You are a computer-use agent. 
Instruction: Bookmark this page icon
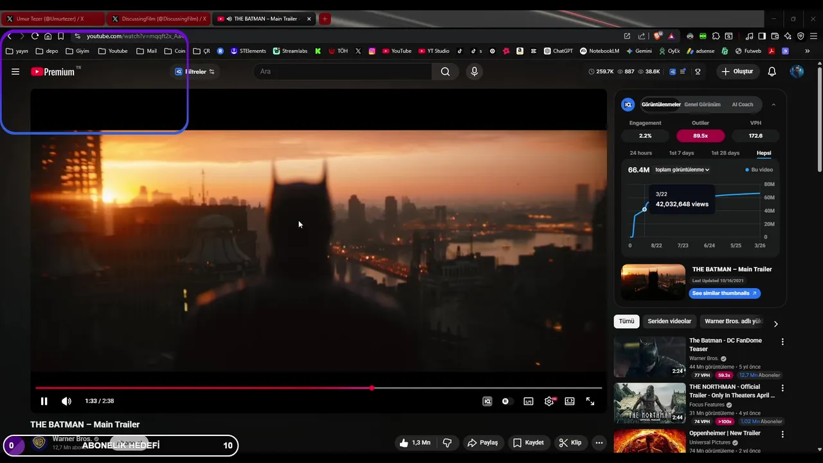60,36
